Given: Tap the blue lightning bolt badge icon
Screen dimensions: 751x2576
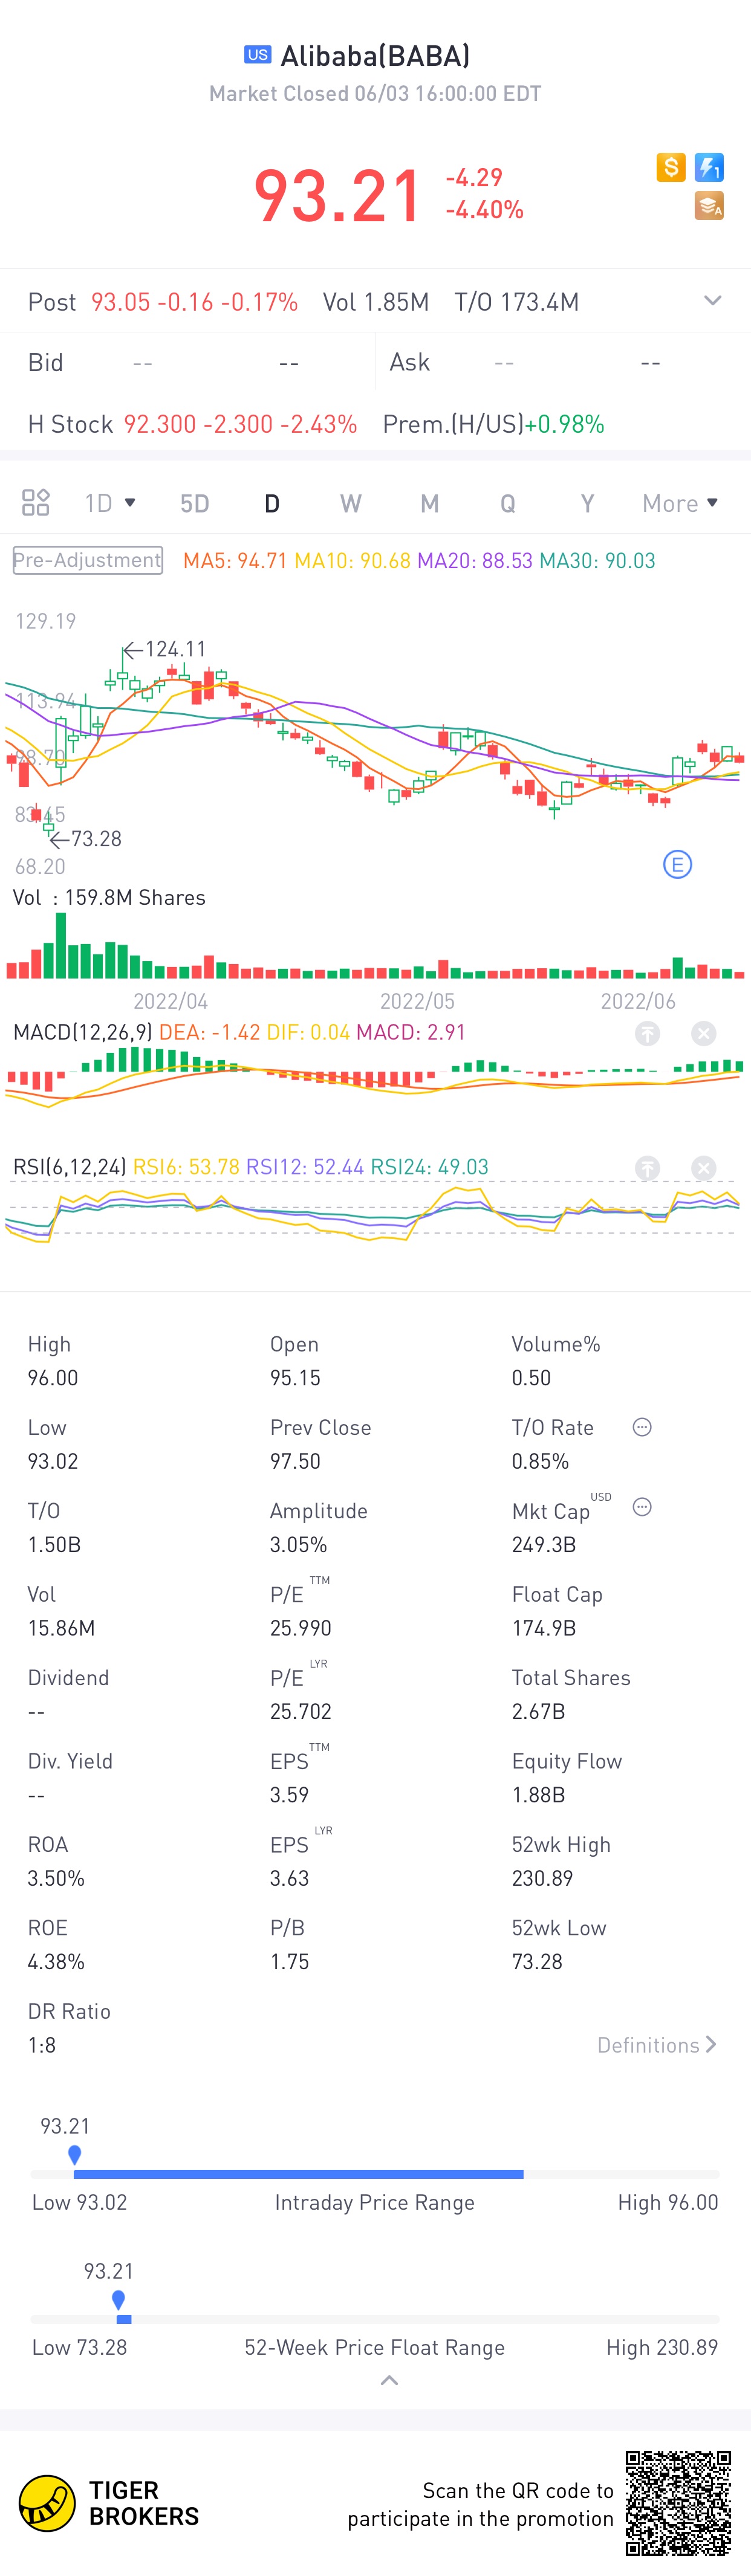Looking at the screenshot, I should tap(709, 167).
